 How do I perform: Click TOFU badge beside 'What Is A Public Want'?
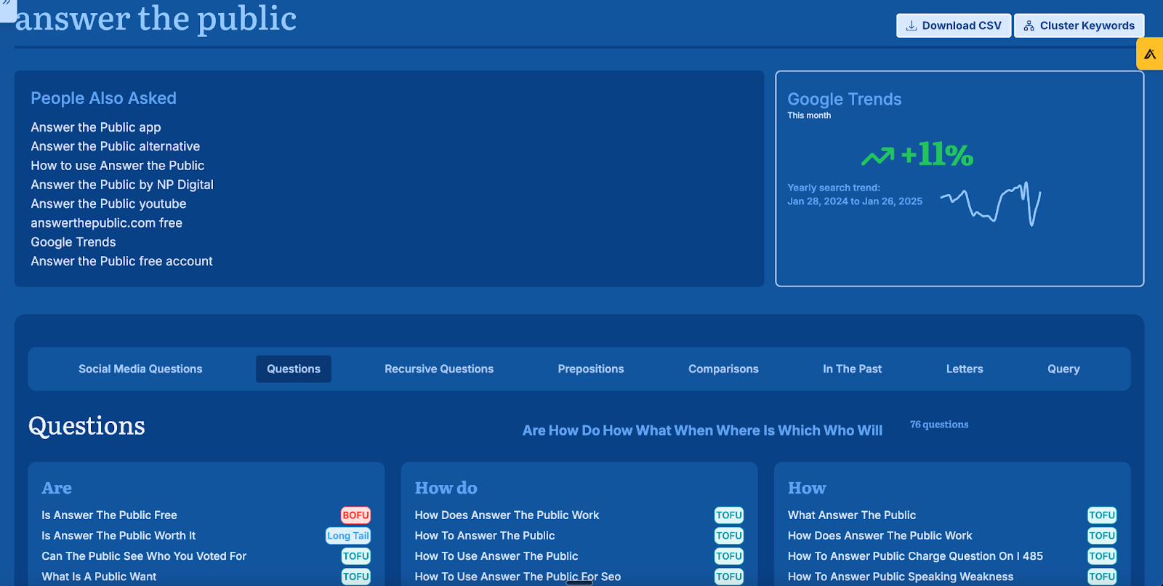356,577
